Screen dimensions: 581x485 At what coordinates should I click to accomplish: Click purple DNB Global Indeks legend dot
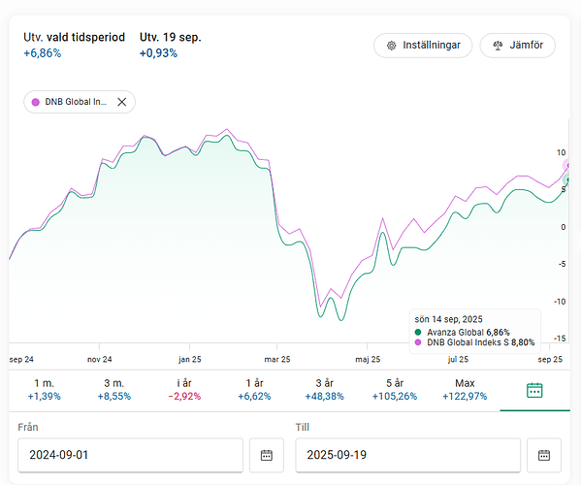(418, 342)
